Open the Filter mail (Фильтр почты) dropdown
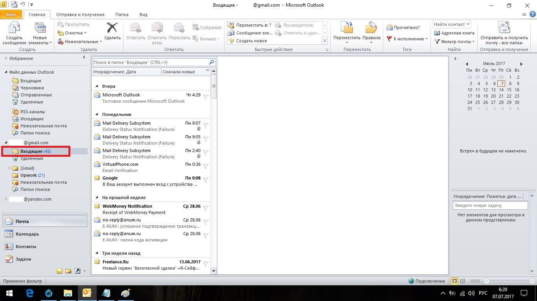The height and width of the screenshot is (301, 537). (x=454, y=42)
